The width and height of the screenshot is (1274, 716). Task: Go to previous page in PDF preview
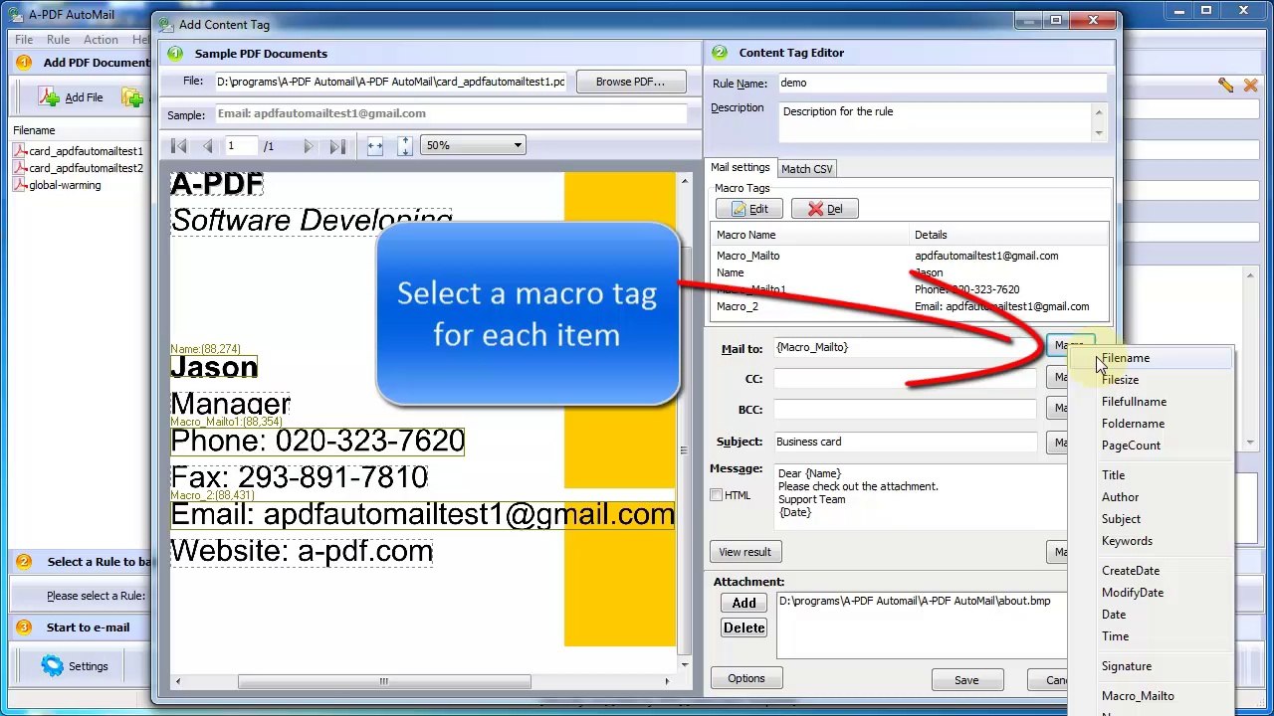tap(208, 146)
